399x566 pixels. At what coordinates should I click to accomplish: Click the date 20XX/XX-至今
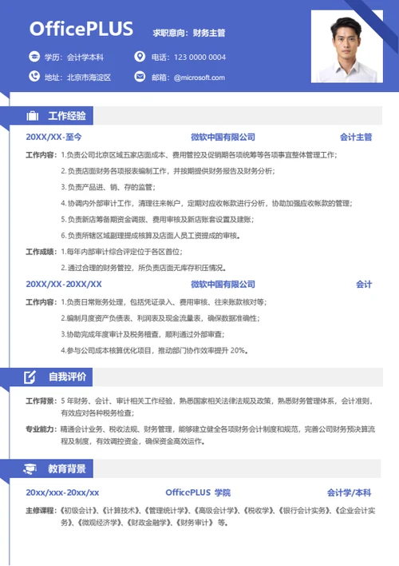(x=53, y=138)
